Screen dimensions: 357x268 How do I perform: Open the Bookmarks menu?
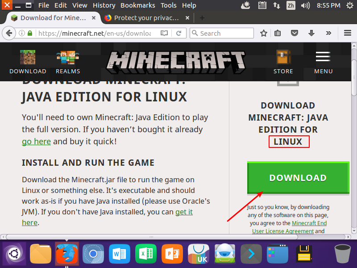[138, 5]
